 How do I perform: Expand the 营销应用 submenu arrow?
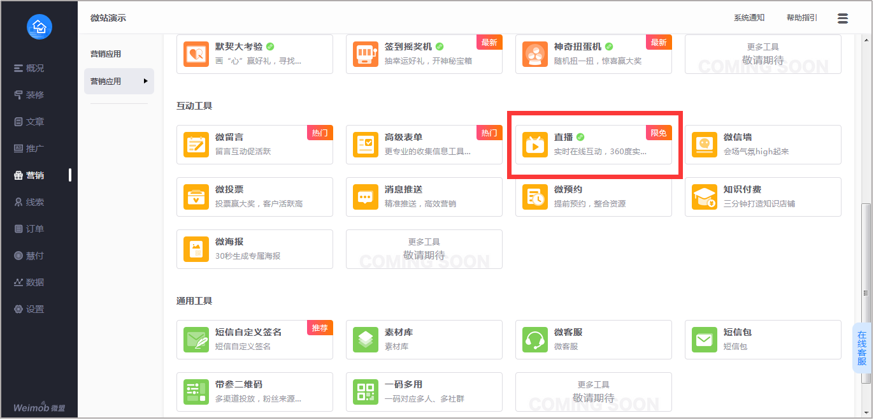coord(145,81)
